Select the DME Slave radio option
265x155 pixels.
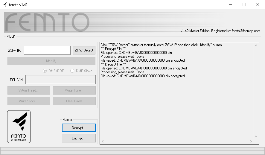tap(72, 71)
